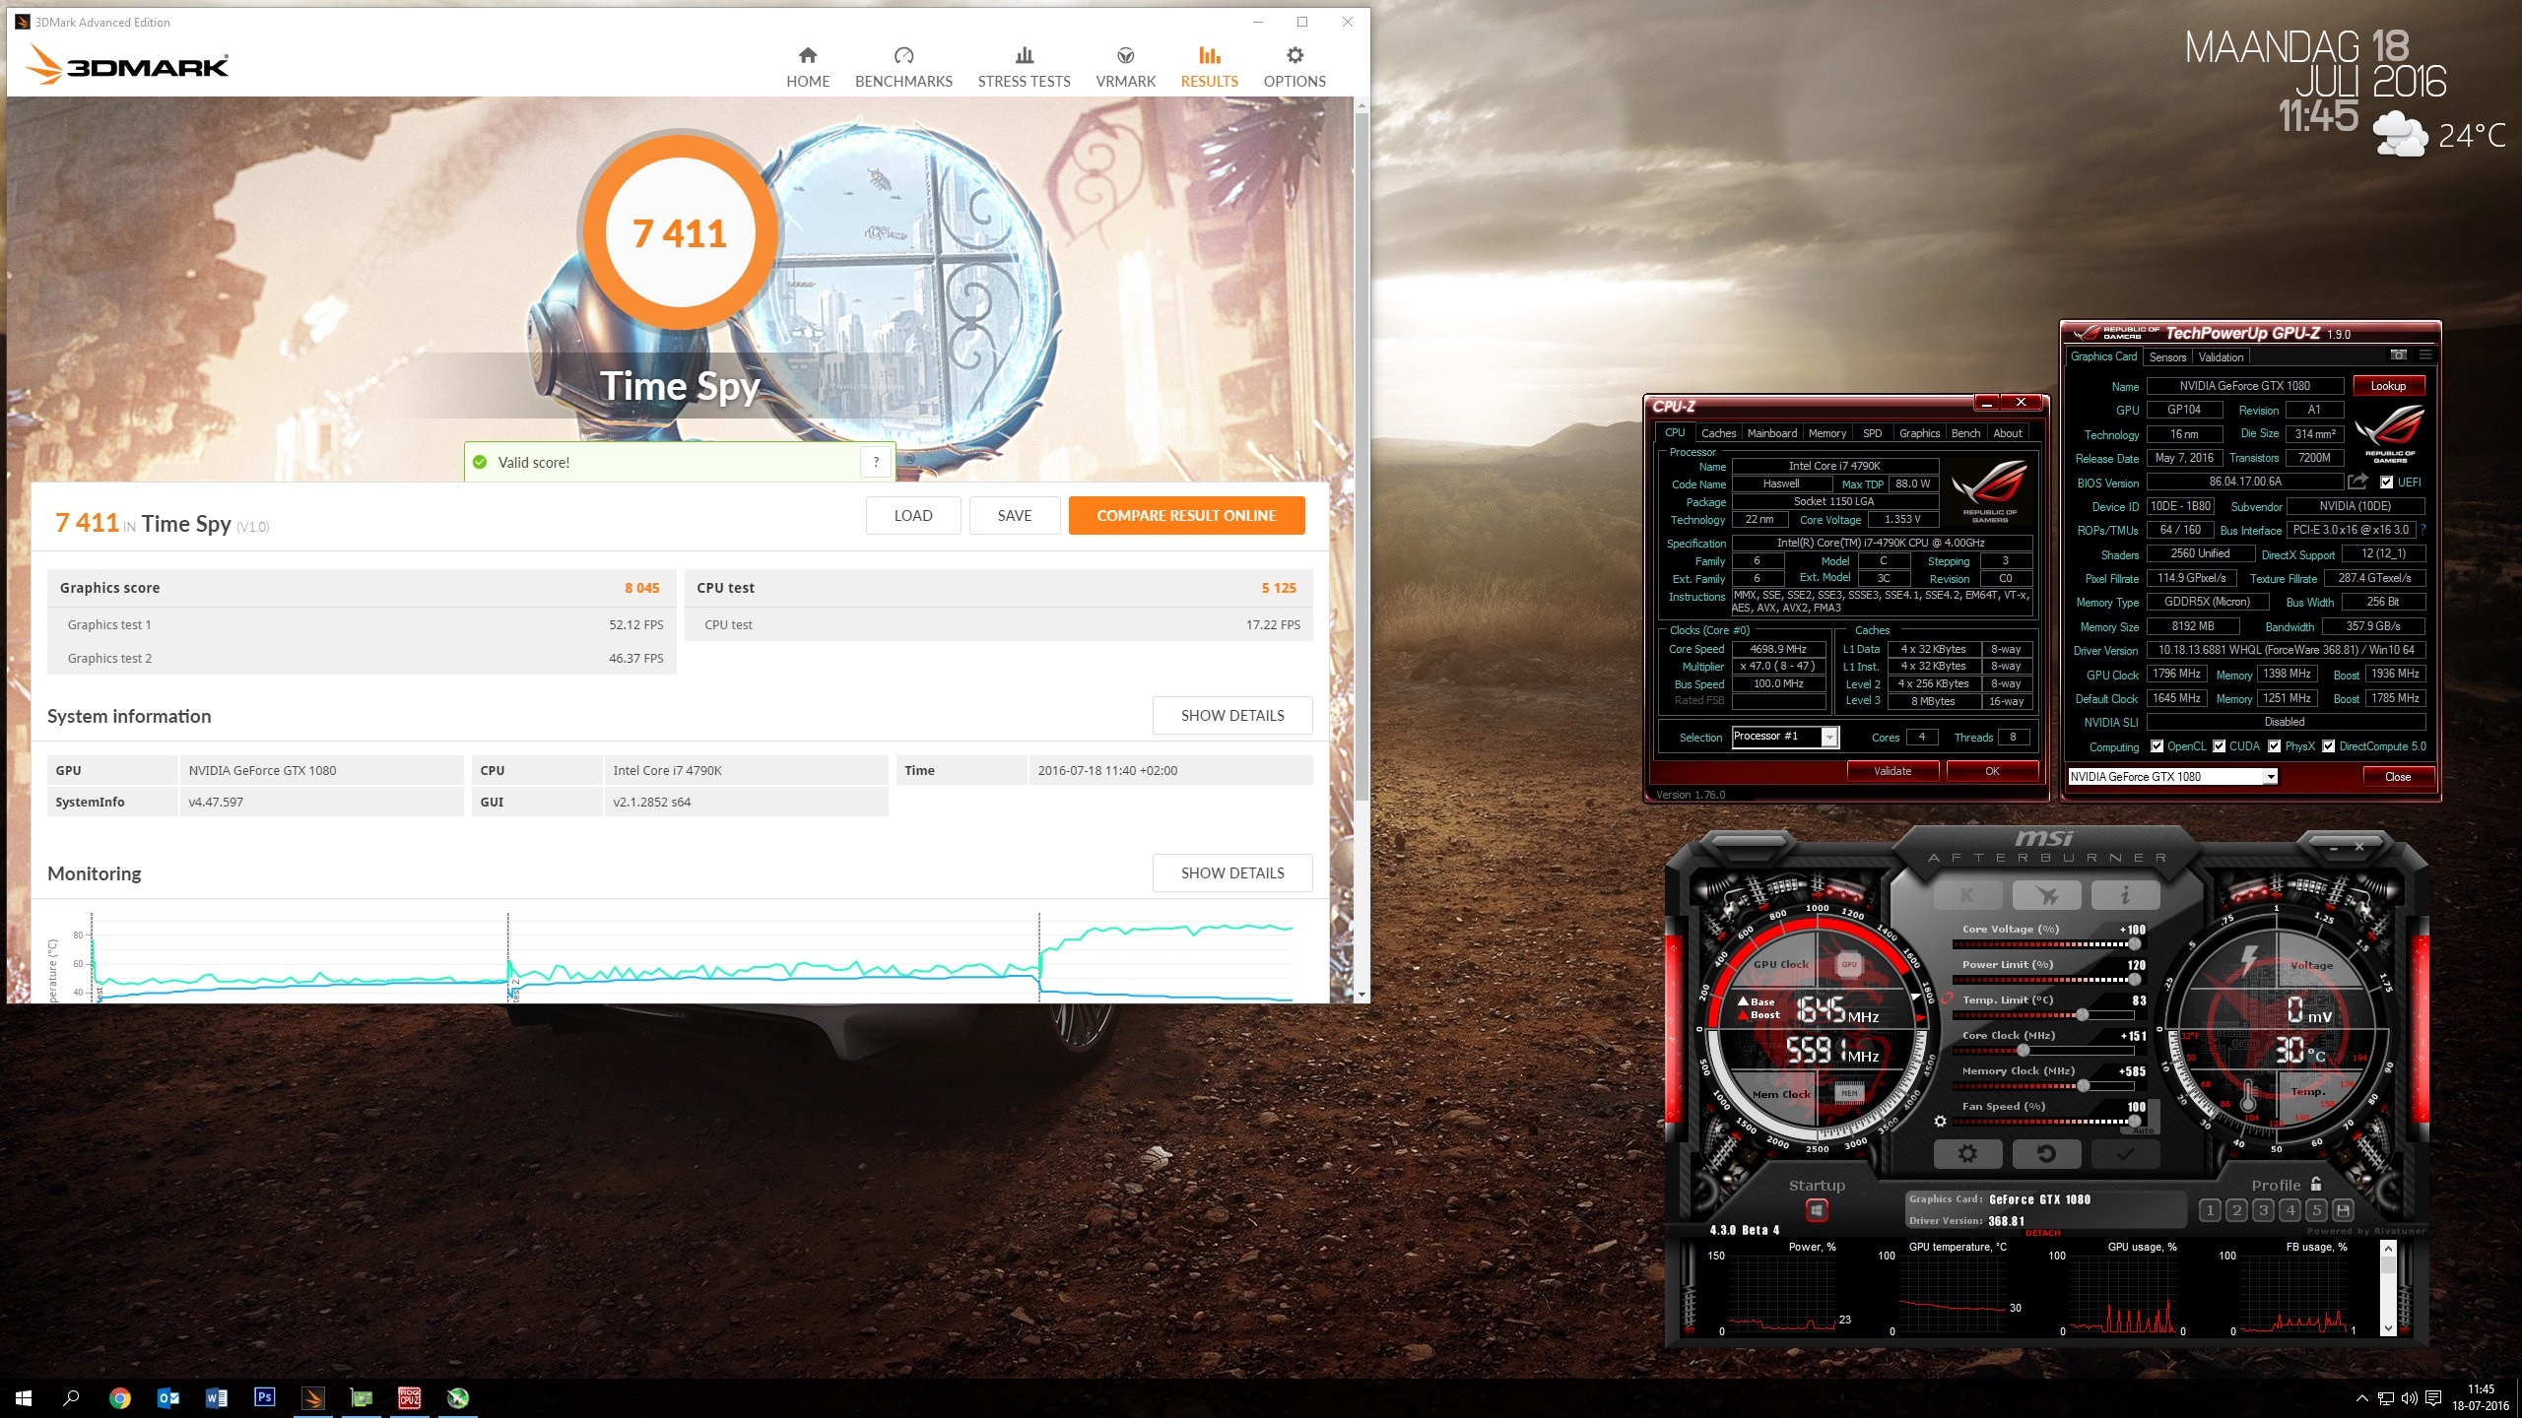This screenshot has height=1418, width=2522.
Task: Click the Core Clock slider handle
Action: pyautogui.click(x=2023, y=1051)
